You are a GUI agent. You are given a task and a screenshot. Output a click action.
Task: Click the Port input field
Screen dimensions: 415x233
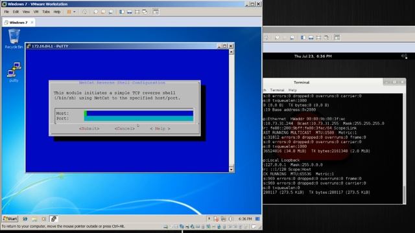pos(139,118)
